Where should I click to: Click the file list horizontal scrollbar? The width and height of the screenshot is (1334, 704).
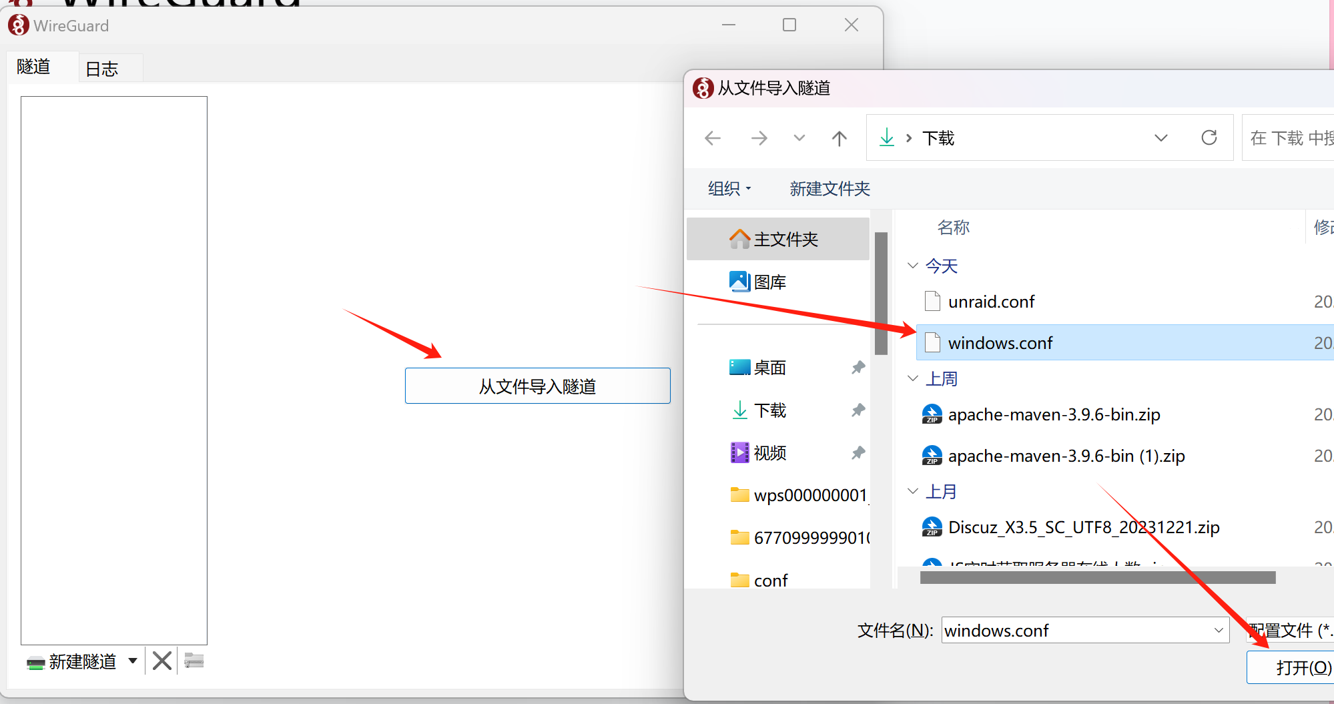tap(1098, 577)
